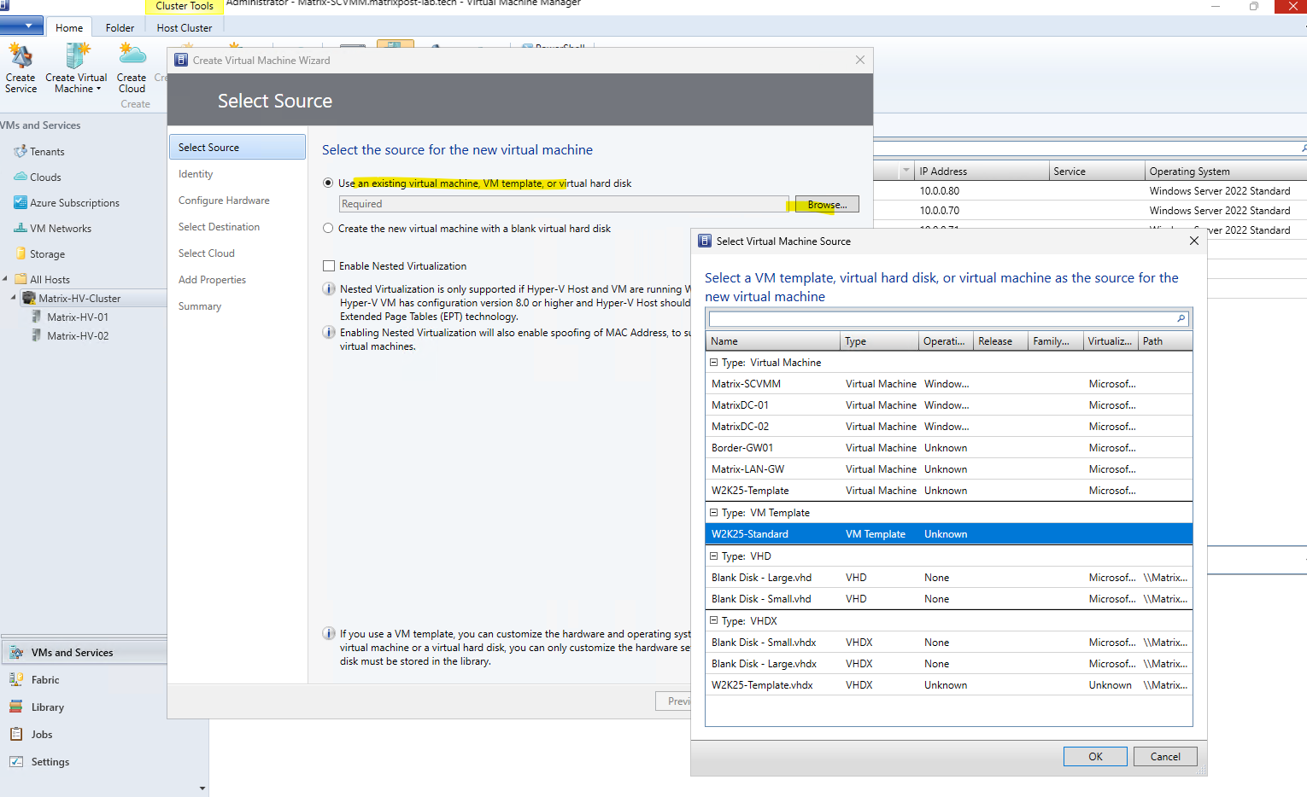The width and height of the screenshot is (1307, 797).
Task: Open the Fabric workspace icon
Action: (16, 680)
